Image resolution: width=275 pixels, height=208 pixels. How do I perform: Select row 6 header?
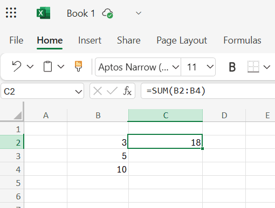tap(12, 196)
